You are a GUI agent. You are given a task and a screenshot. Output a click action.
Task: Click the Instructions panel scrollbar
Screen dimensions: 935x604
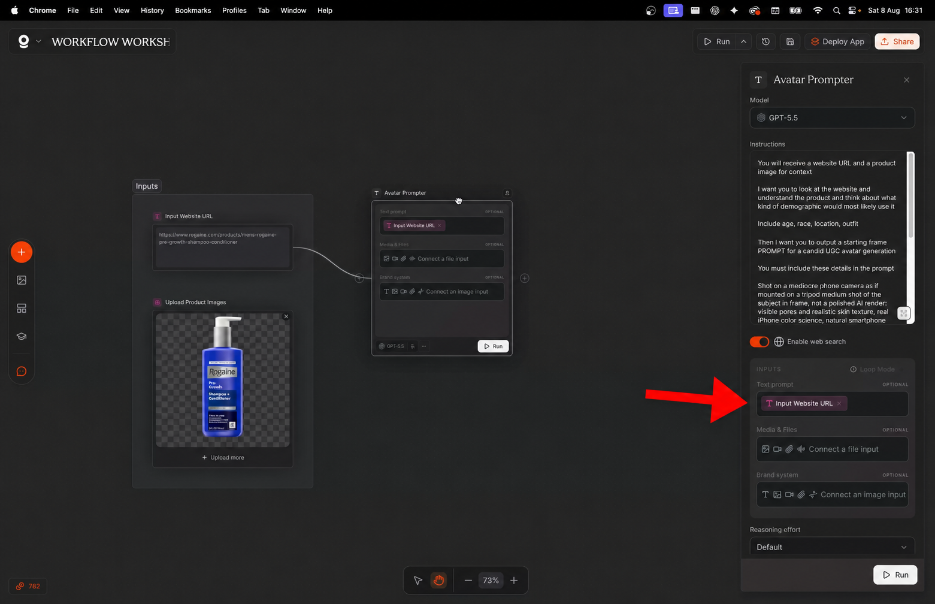(911, 195)
